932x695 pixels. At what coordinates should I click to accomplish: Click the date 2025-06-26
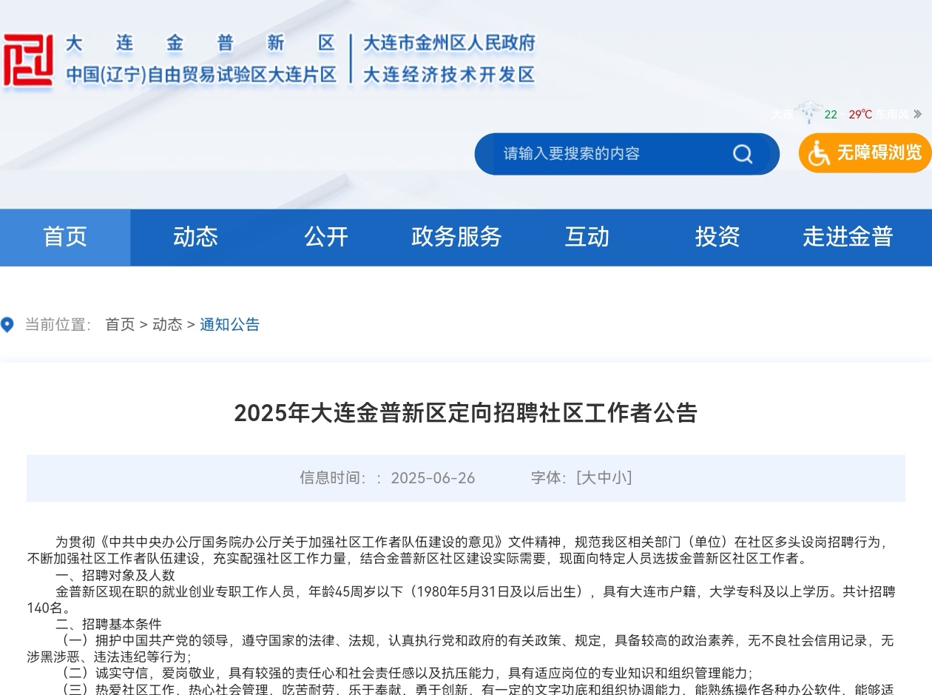pyautogui.click(x=433, y=478)
